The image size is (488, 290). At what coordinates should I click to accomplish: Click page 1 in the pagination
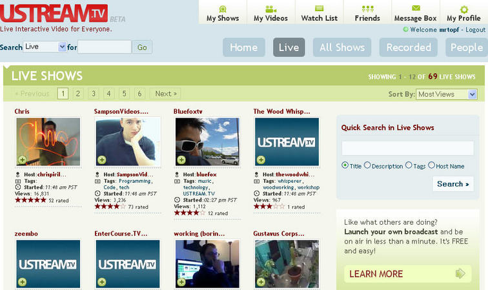coord(63,94)
